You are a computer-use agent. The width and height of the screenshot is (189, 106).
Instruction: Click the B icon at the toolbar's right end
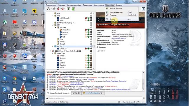point(143,9)
